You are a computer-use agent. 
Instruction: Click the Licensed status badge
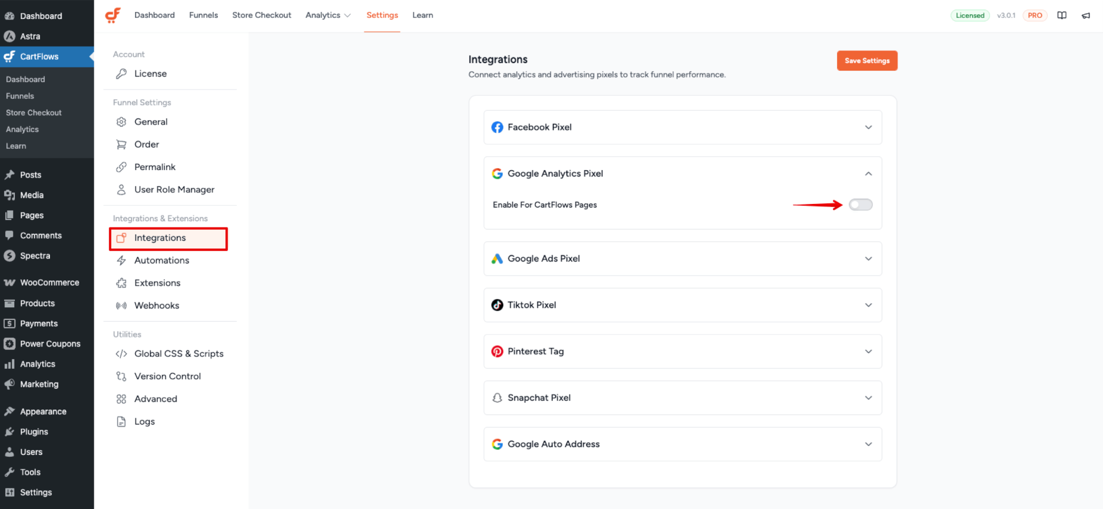(x=970, y=16)
